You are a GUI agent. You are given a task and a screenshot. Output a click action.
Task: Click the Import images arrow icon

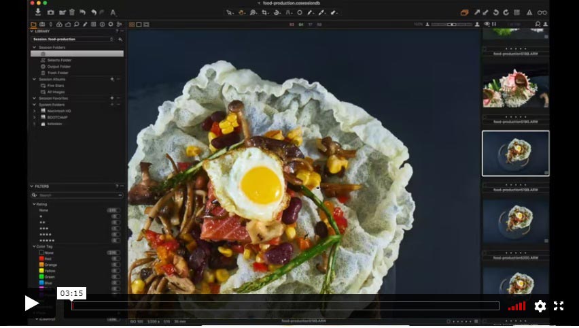[x=37, y=12]
